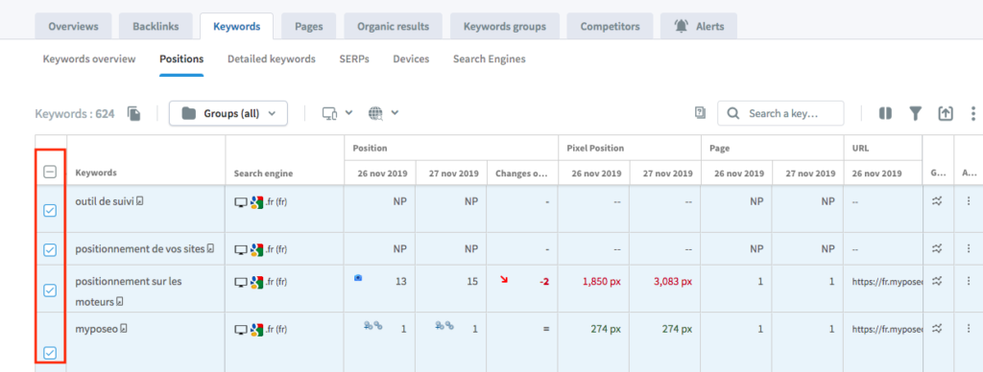Toggle the select-all header checkbox
The height and width of the screenshot is (372, 983).
pos(50,173)
